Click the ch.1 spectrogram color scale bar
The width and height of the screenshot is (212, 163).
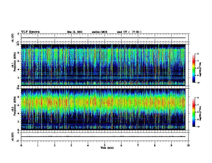194,68
